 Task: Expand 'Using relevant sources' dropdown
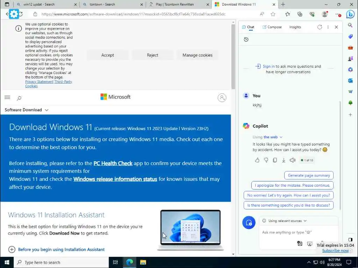tap(285, 221)
